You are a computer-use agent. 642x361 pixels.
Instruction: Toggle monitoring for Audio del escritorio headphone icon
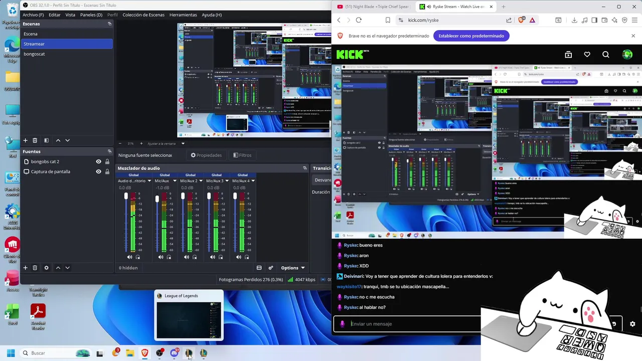pos(138,257)
